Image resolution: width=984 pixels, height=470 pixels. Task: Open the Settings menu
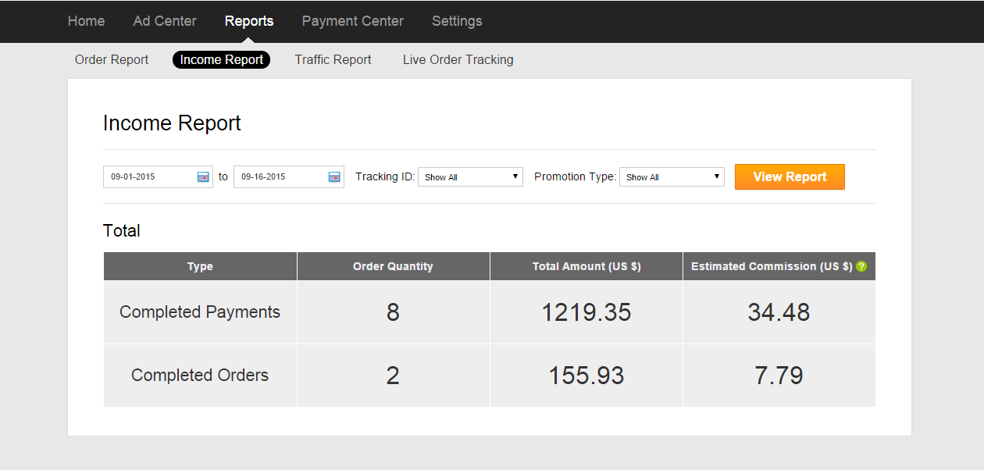(x=457, y=21)
